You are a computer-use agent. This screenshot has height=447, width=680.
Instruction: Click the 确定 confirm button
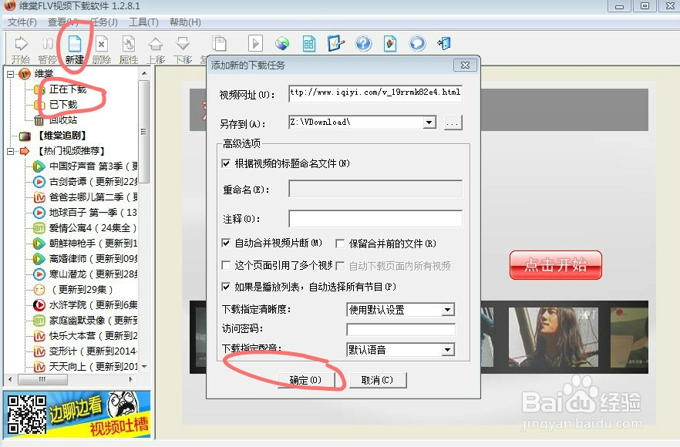(305, 379)
